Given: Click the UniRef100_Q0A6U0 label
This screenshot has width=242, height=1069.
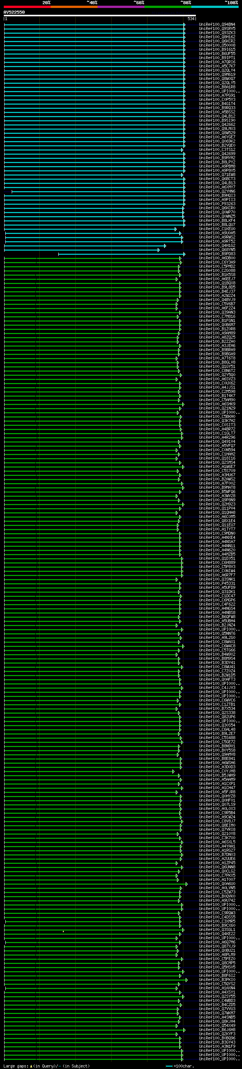Looking at the screenshot, I should [x=217, y=884].
